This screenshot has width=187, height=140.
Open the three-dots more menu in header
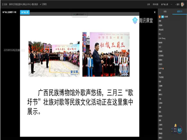coord(172,4)
